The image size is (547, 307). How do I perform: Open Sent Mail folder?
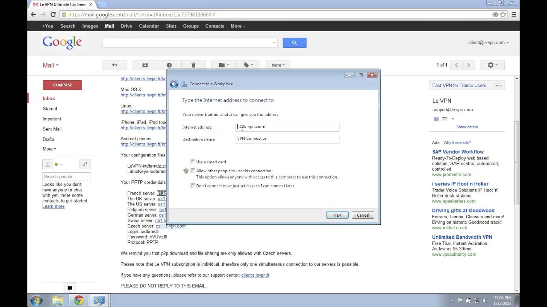point(52,129)
